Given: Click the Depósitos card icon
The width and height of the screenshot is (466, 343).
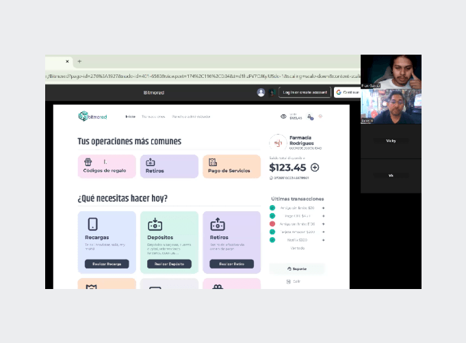Looking at the screenshot, I should 155,224.
